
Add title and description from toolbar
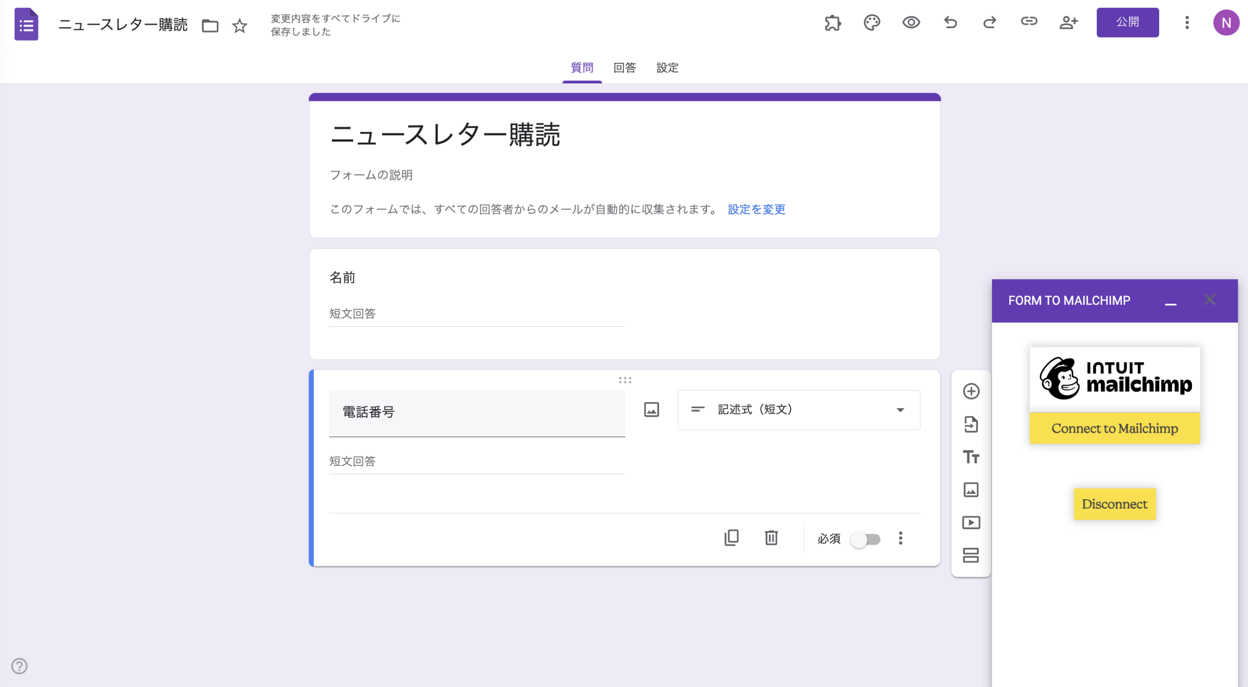[x=971, y=457]
